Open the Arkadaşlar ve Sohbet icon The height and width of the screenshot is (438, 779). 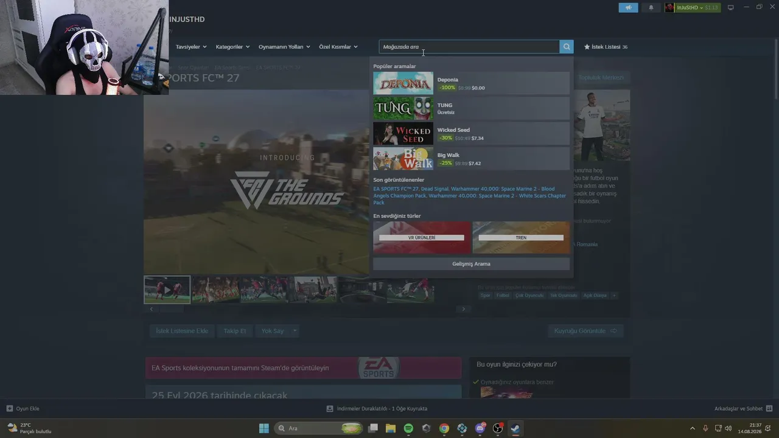pos(769,409)
